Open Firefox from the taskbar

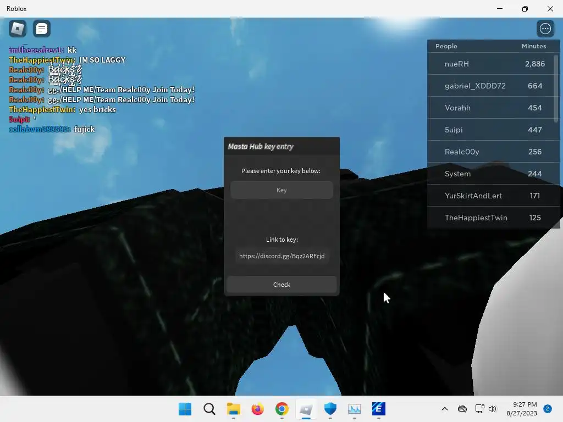[257, 409]
